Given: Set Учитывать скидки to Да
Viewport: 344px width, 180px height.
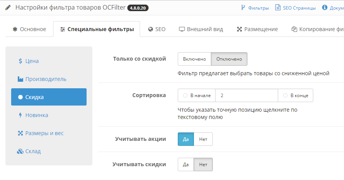Looking at the screenshot, I should [x=185, y=165].
